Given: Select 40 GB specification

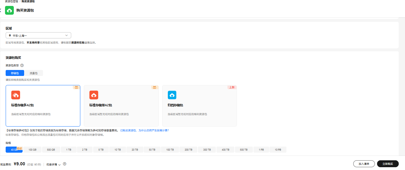Looking at the screenshot, I should 14,150.
